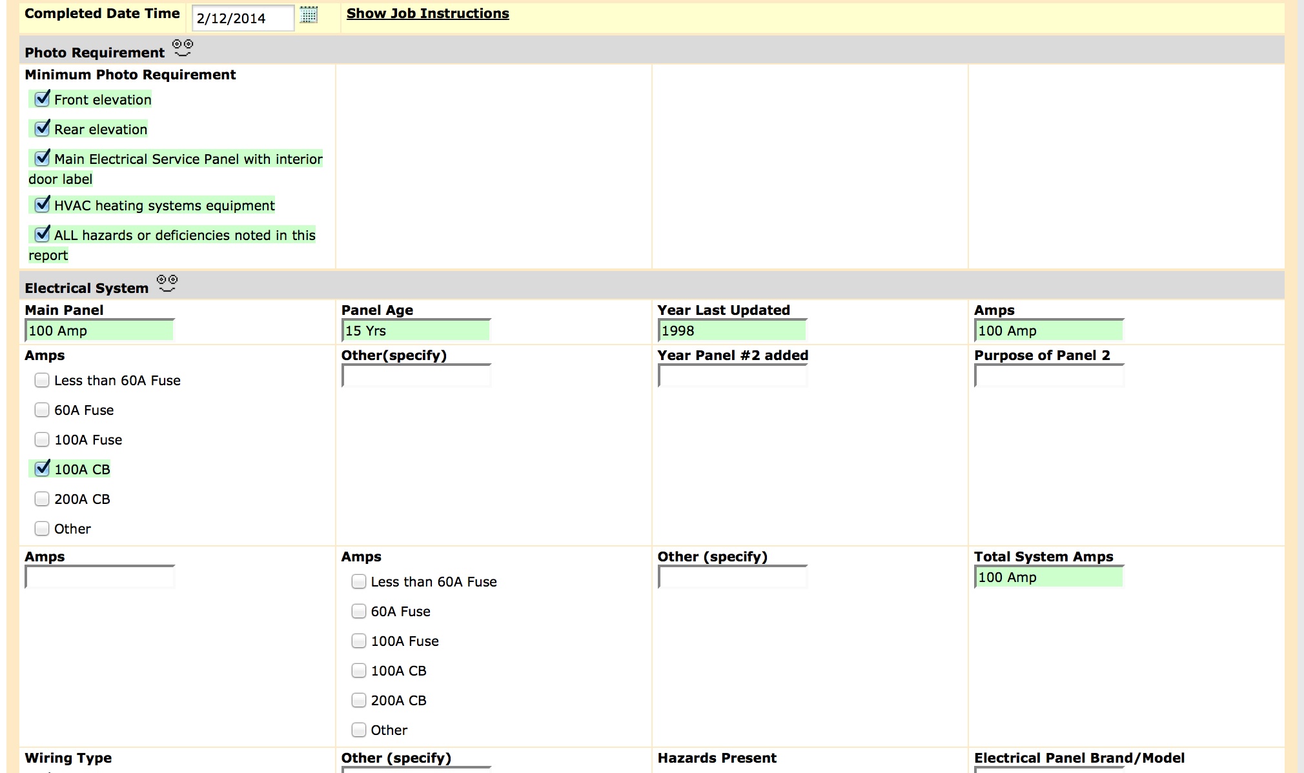The height and width of the screenshot is (773, 1304).
Task: Click the Other(specify) field under Panel Age
Action: click(x=416, y=376)
